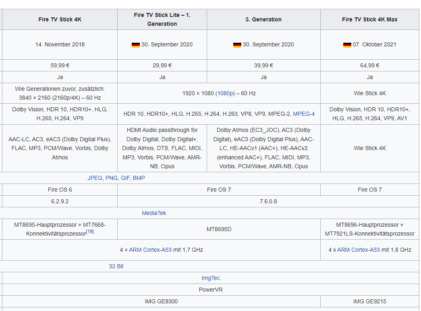Click German flag in Fire TV Stick Lite column
Viewport: 421px width, 311px height.
point(136,45)
